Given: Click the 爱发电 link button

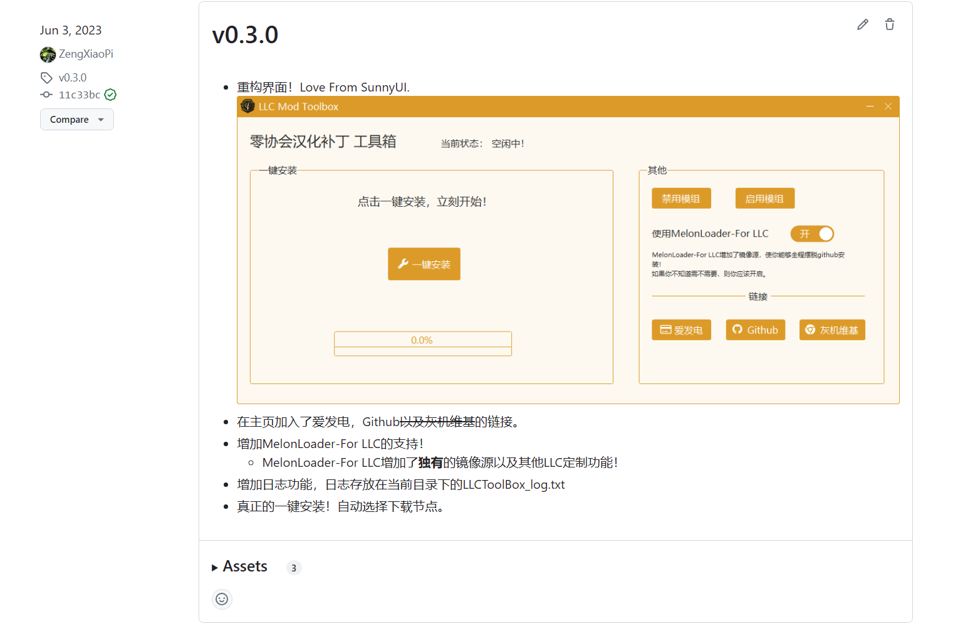Looking at the screenshot, I should (x=681, y=330).
